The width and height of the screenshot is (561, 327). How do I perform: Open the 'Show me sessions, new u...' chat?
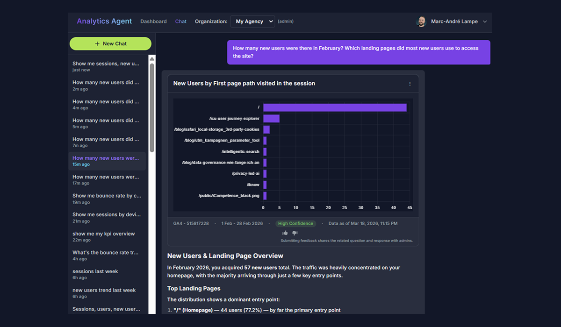108,66
